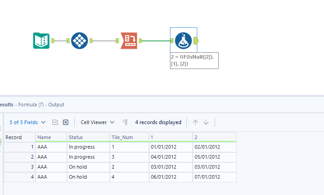
Task: Select the Cross Tab tool node
Action: click(129, 41)
